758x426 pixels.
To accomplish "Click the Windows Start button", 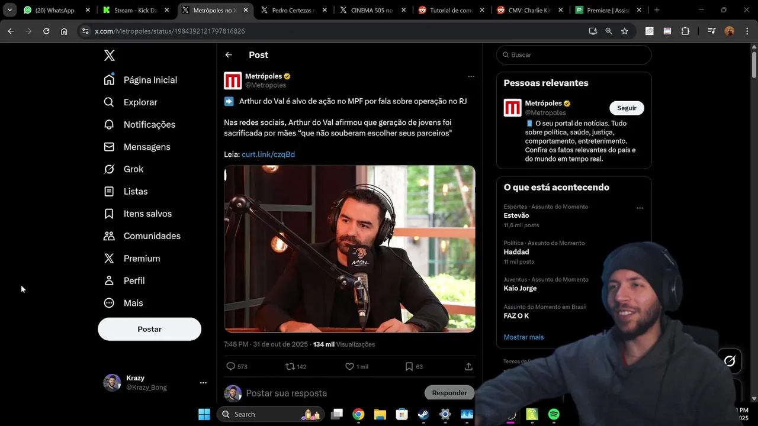I will [204, 414].
